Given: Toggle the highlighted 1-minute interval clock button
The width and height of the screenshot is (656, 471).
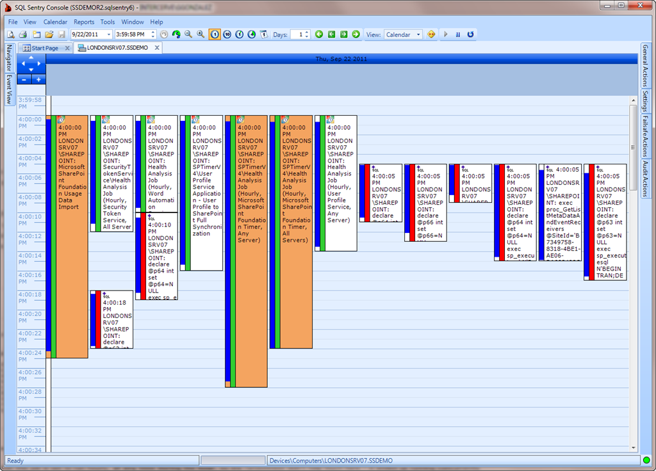Looking at the screenshot, I should [x=215, y=35].
